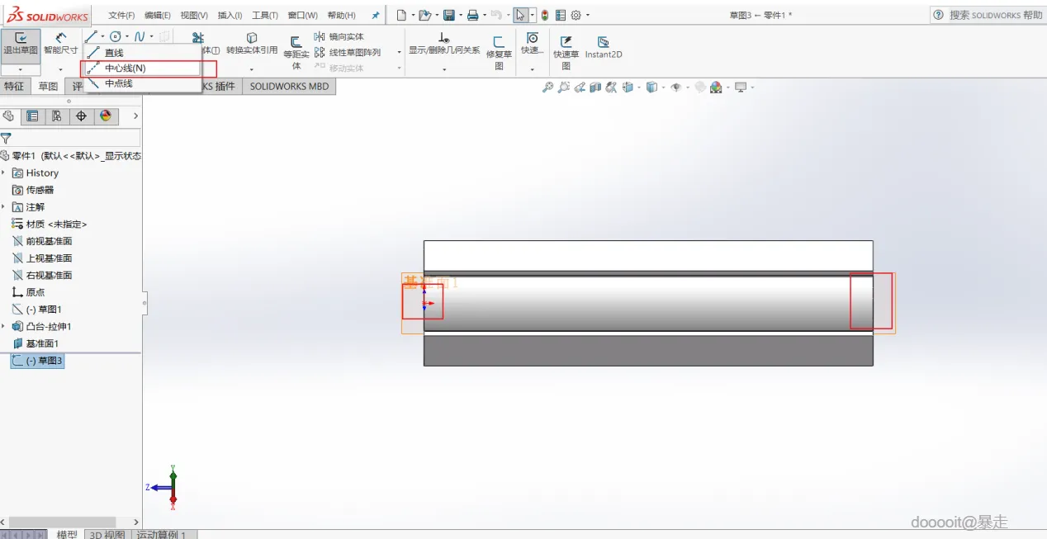1047x539 pixels.
Task: Open the Options gear dropdown arrow
Action: 588,15
